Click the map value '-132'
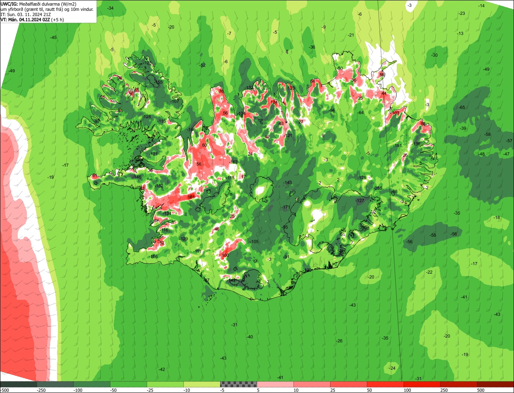The height and width of the screenshot is (393, 514). pyautogui.click(x=249, y=88)
